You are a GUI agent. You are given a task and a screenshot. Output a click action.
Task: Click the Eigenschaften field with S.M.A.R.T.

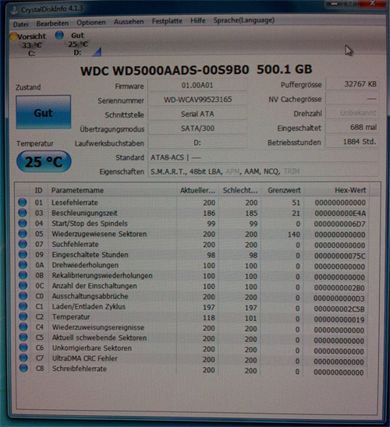click(x=263, y=171)
